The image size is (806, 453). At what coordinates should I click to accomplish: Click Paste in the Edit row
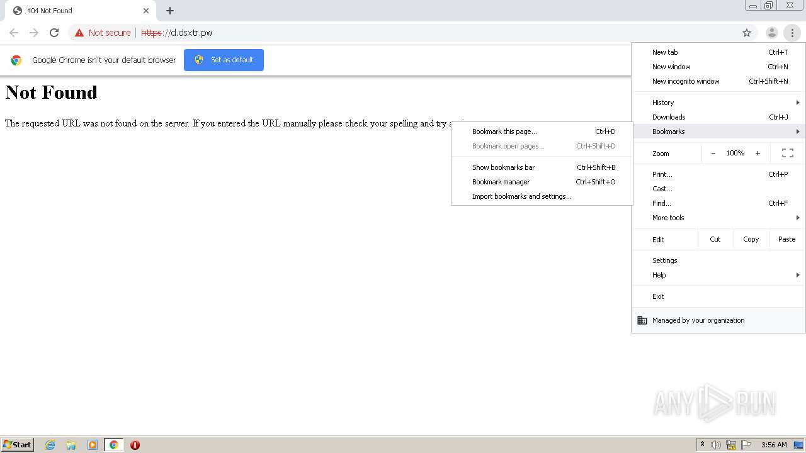787,239
